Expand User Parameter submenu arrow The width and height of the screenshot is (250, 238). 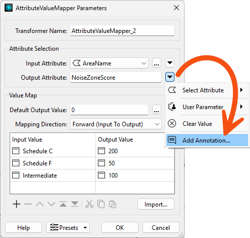pos(241,107)
